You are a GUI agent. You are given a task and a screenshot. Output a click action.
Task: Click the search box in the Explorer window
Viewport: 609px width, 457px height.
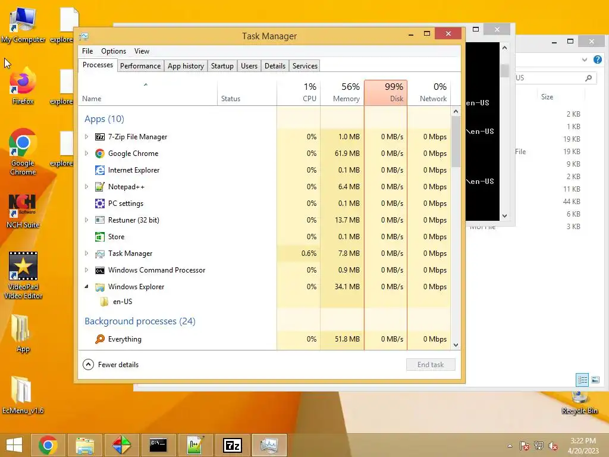pyautogui.click(x=555, y=78)
